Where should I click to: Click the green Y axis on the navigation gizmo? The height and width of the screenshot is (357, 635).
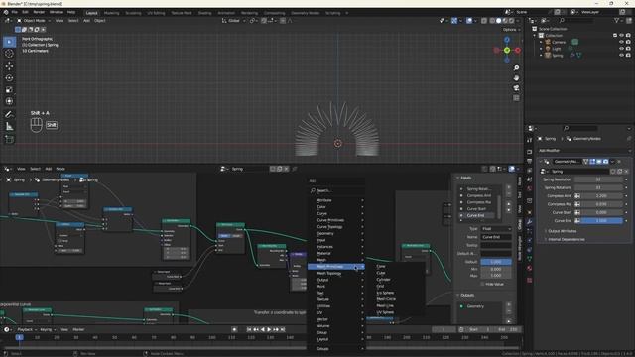coord(507,50)
